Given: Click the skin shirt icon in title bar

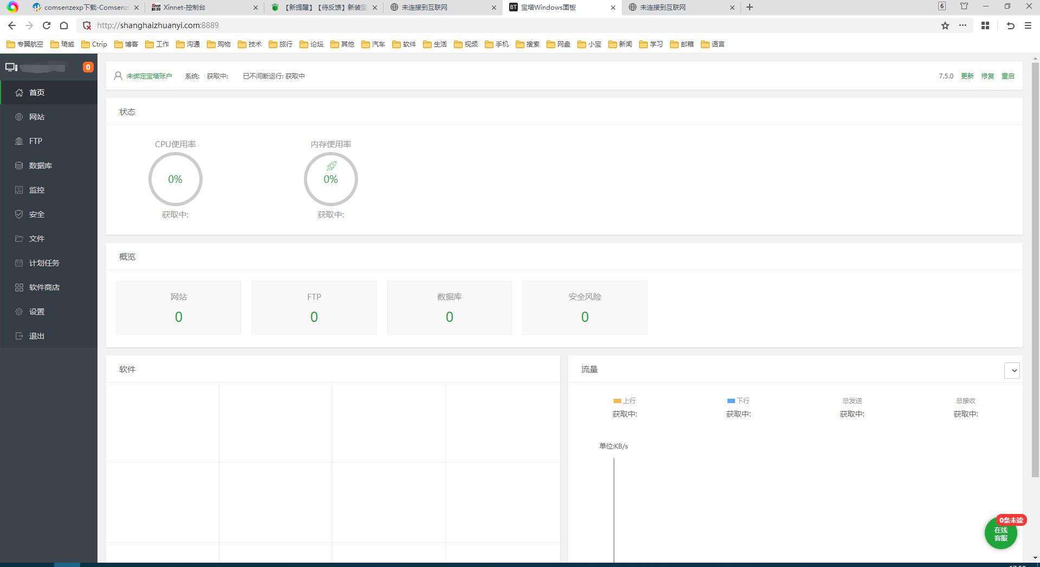Looking at the screenshot, I should 964,6.
